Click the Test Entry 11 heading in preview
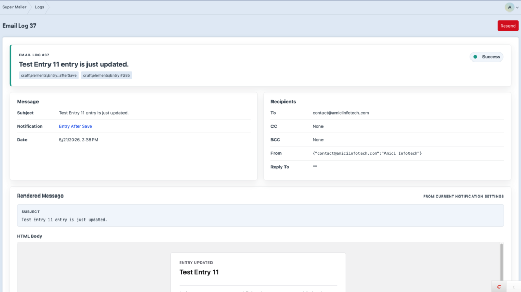Screen dimensions: 521x292 [199, 272]
